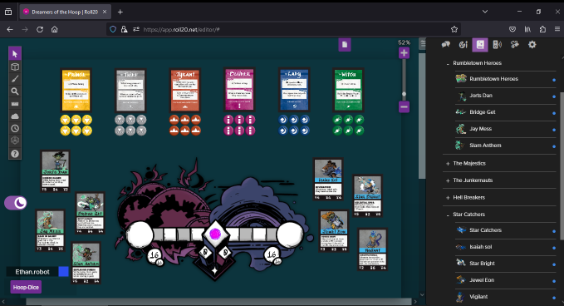Click the Ethan.robot player name

tap(32, 272)
